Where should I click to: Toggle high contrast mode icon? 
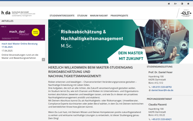coord(182,4)
